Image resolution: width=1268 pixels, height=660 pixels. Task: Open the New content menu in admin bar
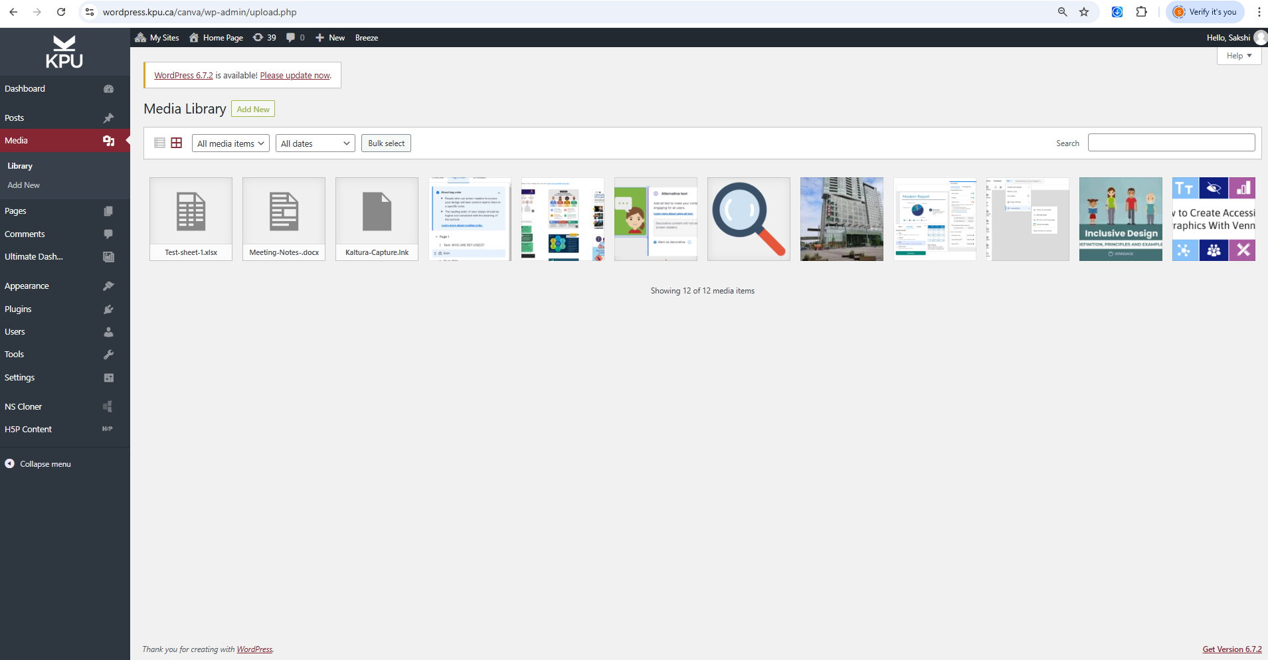(330, 38)
